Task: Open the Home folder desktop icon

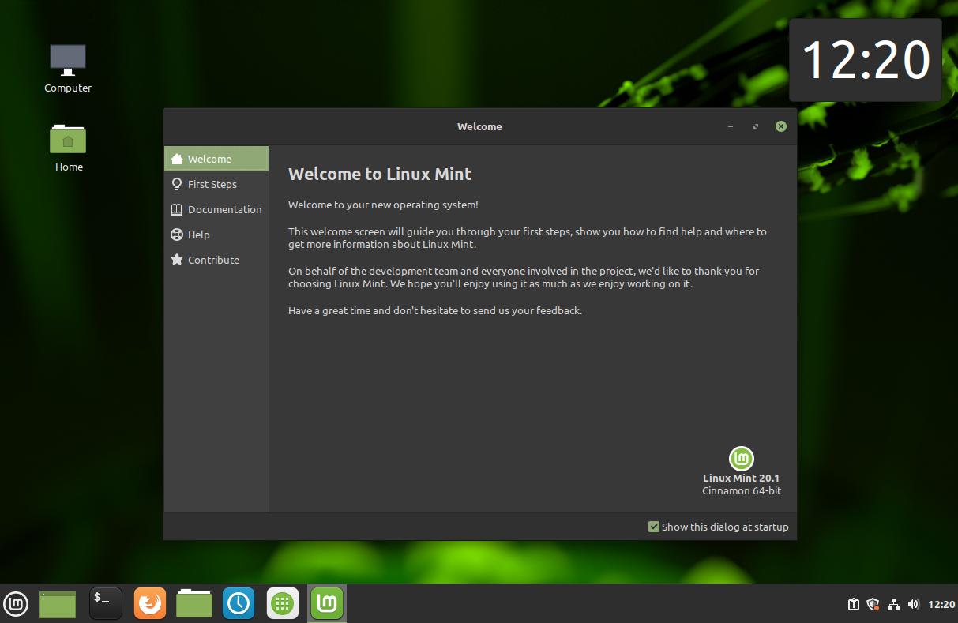Action: tap(69, 148)
